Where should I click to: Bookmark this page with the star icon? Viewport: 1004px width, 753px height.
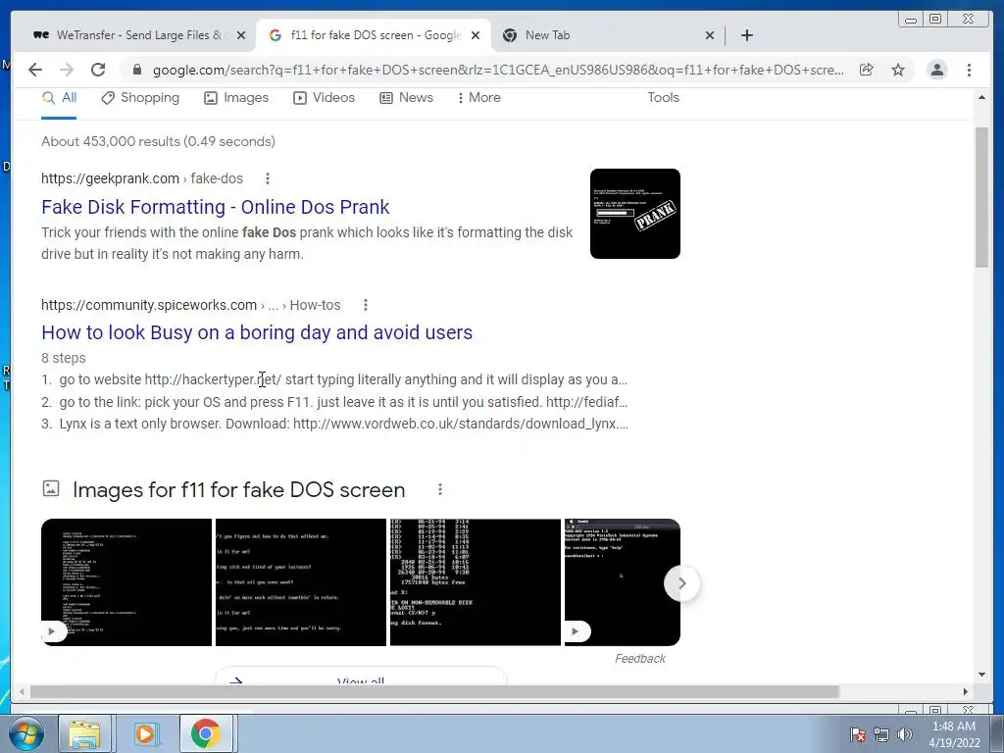coord(898,70)
